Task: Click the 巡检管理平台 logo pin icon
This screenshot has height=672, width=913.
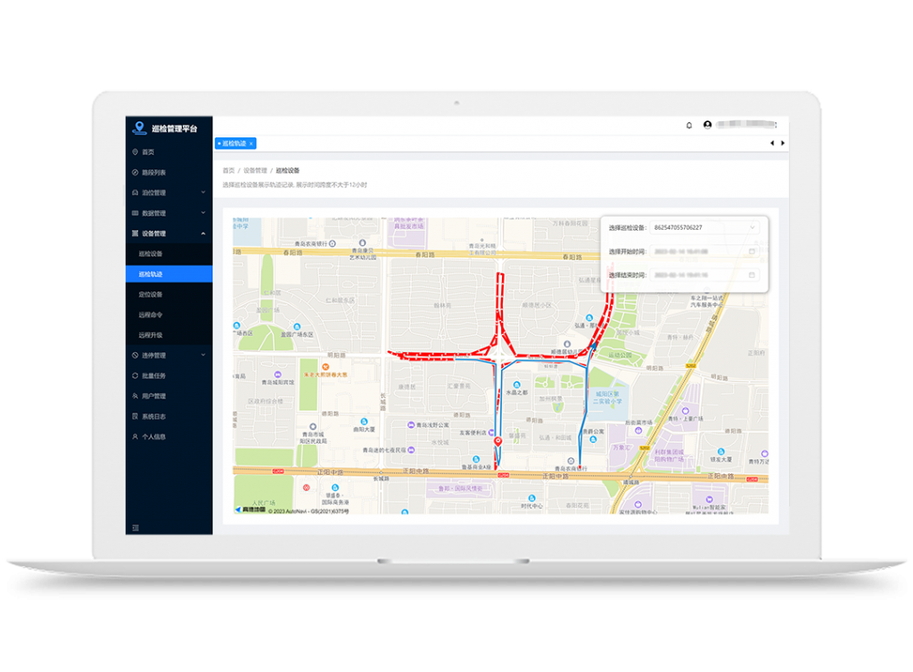Action: coord(138,127)
